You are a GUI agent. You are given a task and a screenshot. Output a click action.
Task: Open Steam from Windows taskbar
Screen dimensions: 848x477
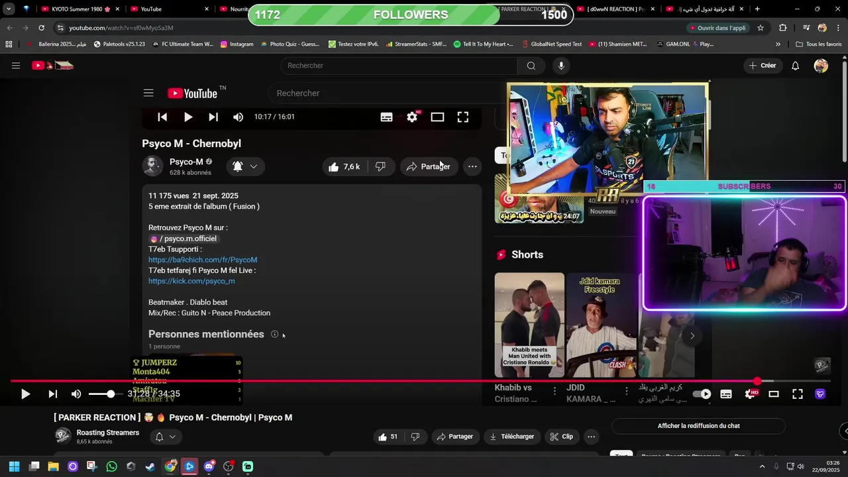[150, 466]
